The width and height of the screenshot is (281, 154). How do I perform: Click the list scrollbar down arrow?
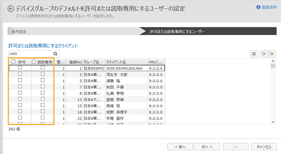point(273,122)
